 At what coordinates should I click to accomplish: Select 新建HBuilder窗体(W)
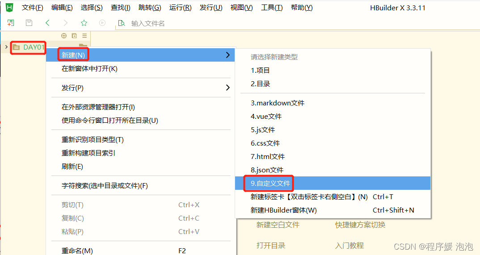[333, 210]
